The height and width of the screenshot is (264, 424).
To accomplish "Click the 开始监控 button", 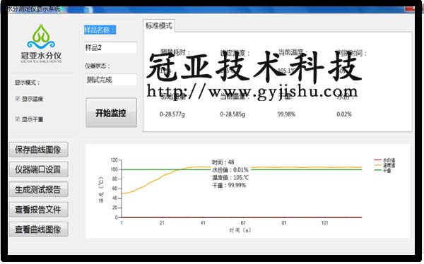I will (x=111, y=112).
